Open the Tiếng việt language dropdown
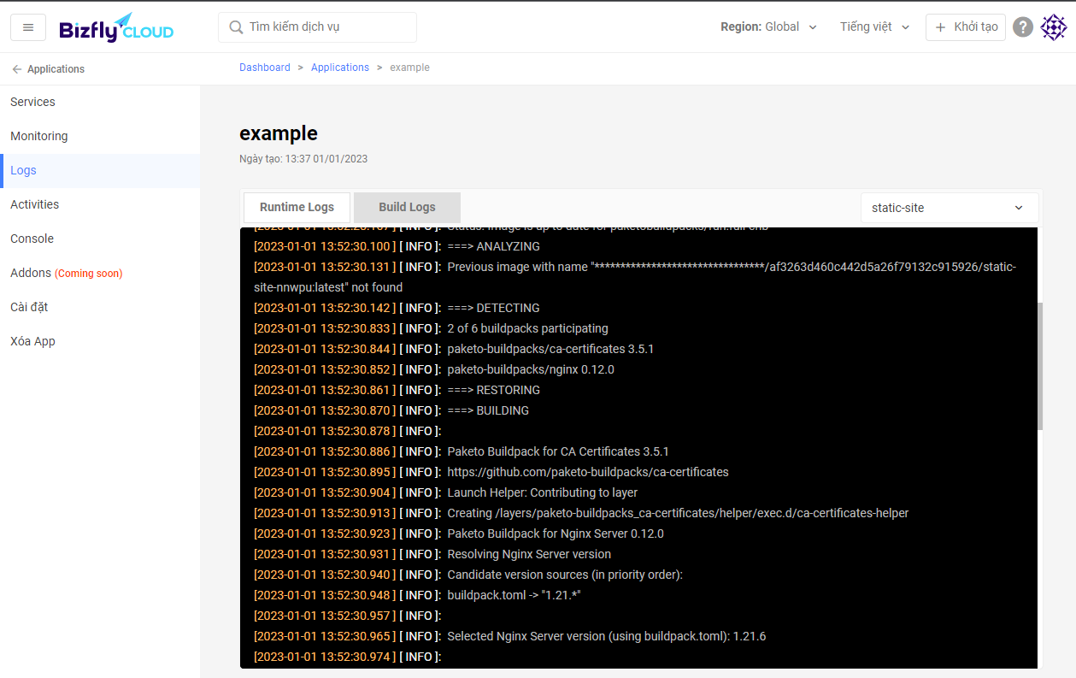 tap(874, 27)
